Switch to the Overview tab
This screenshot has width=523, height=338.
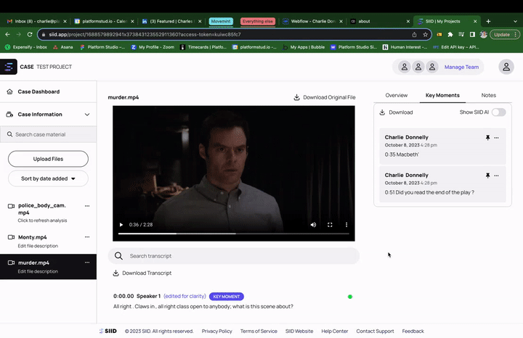[x=397, y=95]
